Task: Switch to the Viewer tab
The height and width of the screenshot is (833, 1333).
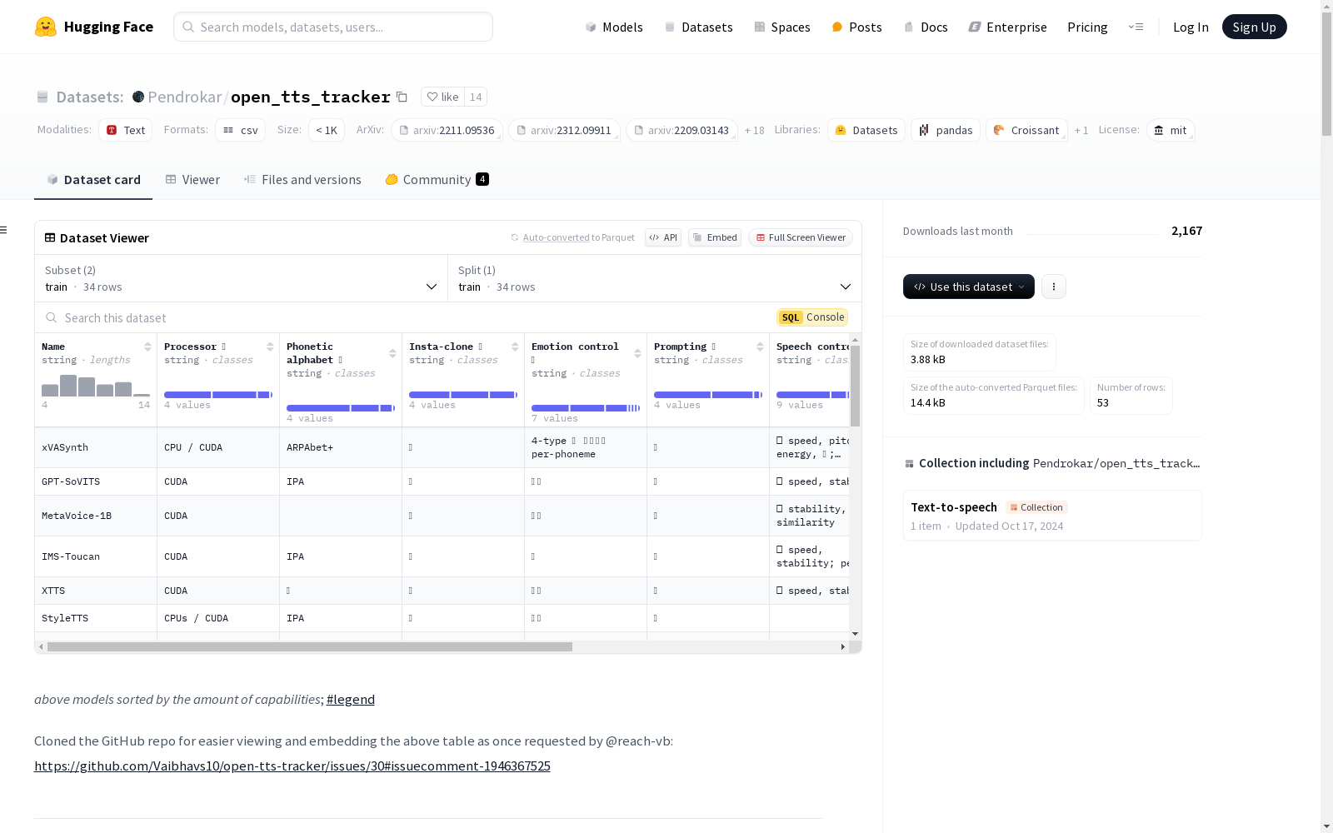Action: 192,180
